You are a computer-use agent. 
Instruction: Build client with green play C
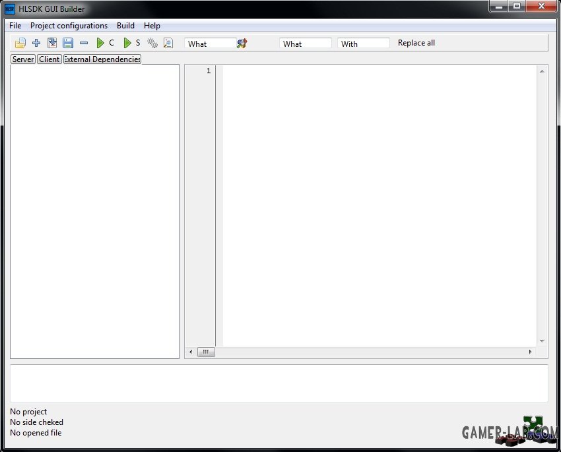click(105, 43)
